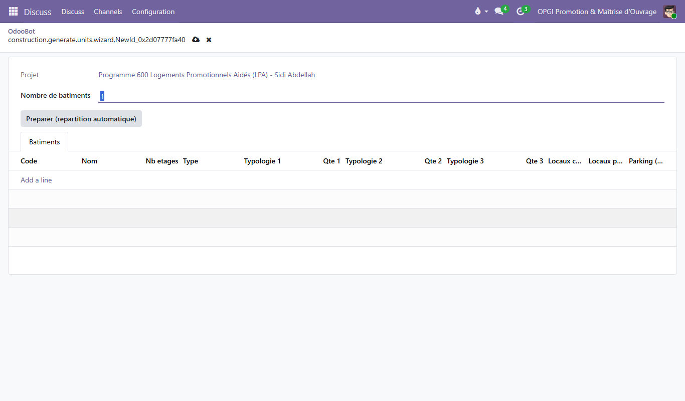Click the cloud save icon
Viewport: 685px width, 401px height.
[x=196, y=40]
